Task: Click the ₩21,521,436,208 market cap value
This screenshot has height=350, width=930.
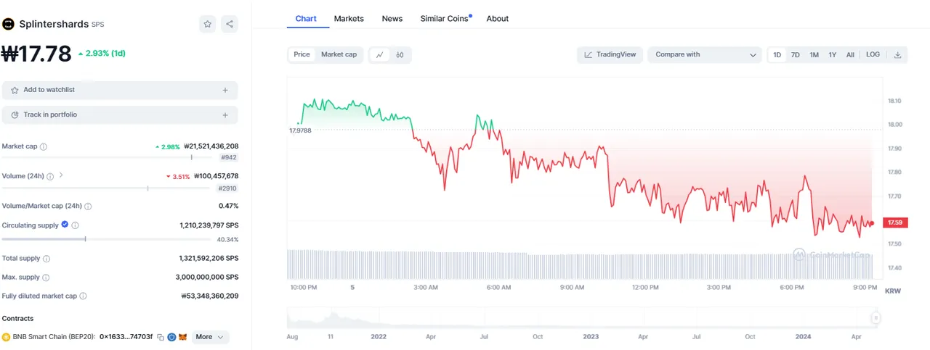Action: (x=211, y=146)
